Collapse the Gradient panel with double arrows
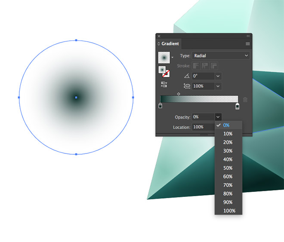The image size is (284, 242). point(248,36)
